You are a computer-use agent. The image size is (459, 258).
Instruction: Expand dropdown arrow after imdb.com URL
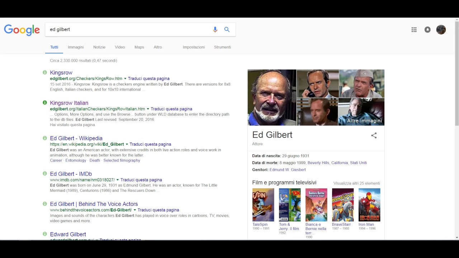tap(118, 180)
